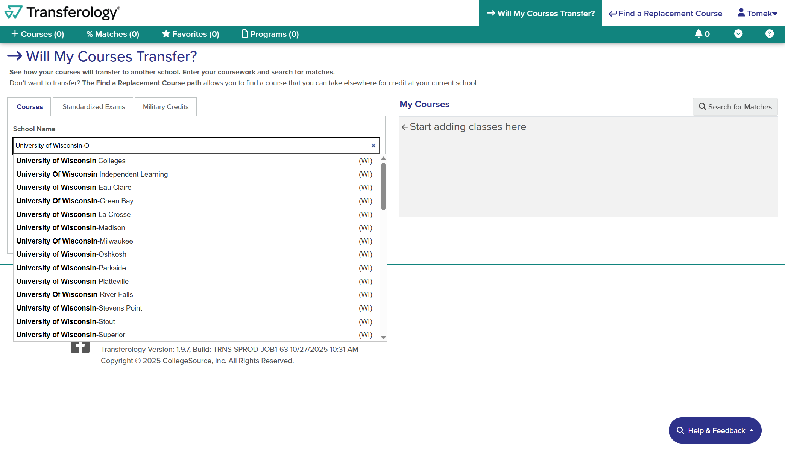This screenshot has height=462, width=785.
Task: Open the Tomek user menu
Action: pos(757,13)
